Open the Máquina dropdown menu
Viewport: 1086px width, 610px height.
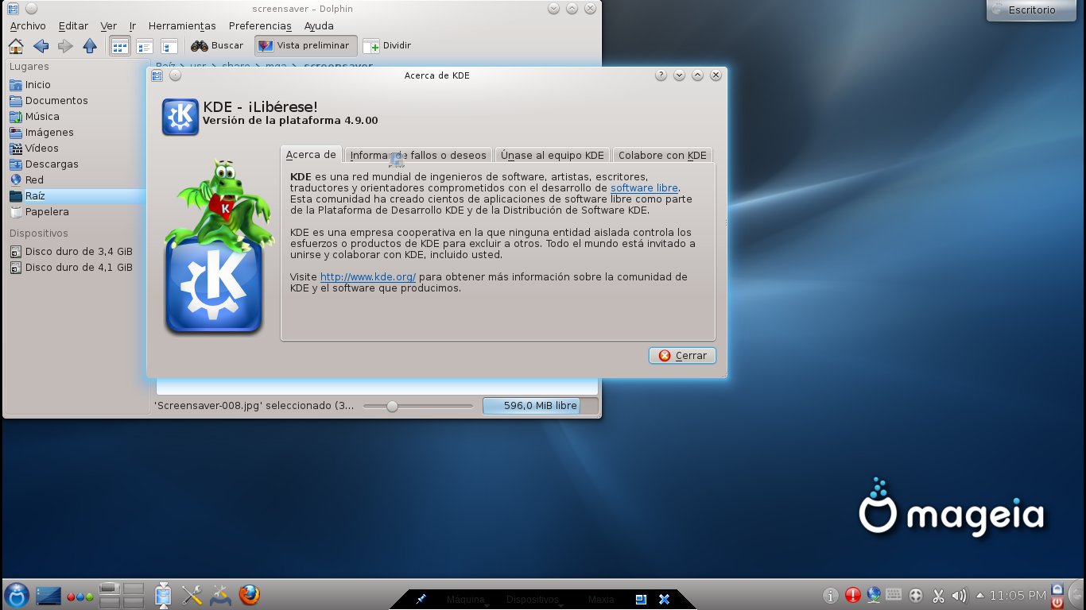coord(466,600)
